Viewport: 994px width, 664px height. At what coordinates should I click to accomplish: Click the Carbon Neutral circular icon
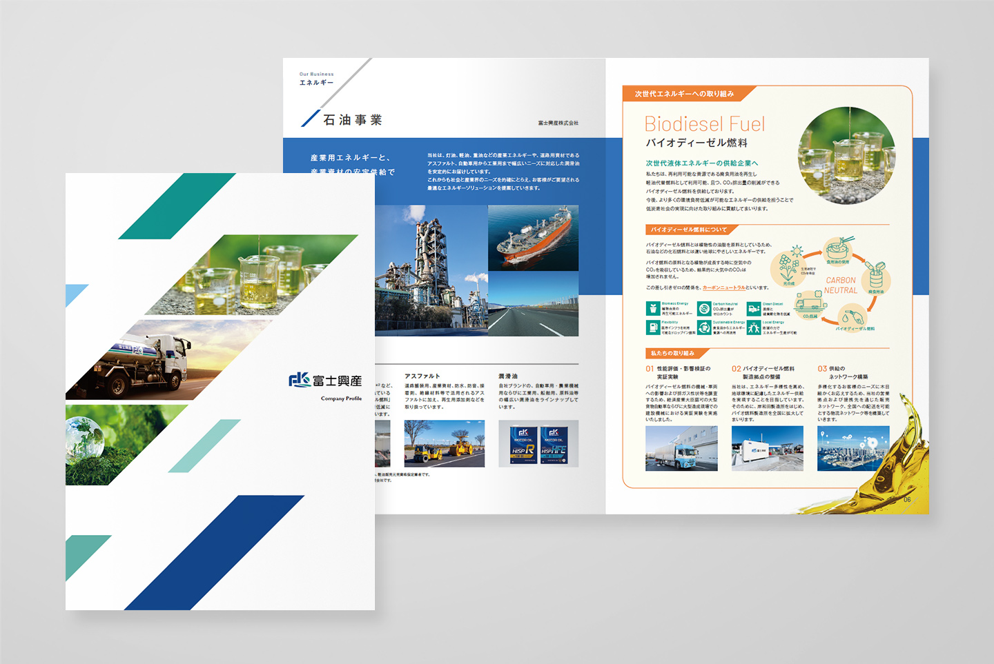click(704, 308)
